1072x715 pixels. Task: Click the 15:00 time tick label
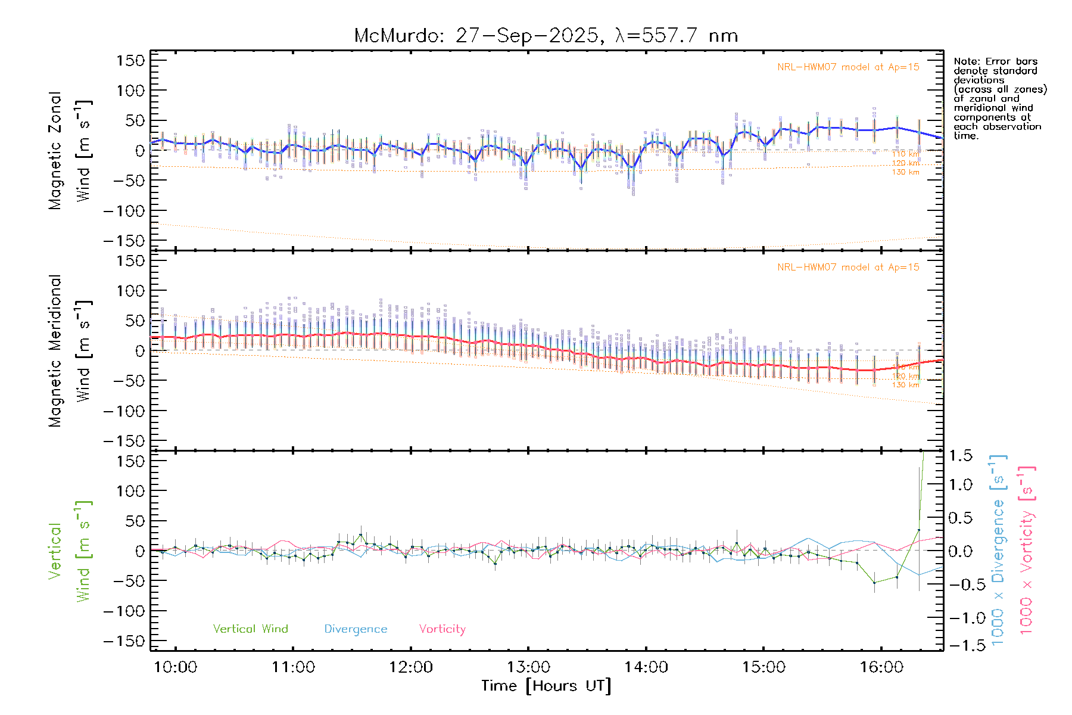764,667
